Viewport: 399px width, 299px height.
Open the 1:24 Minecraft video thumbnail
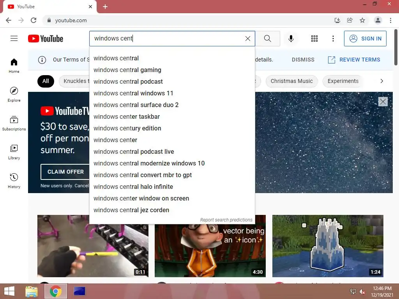[x=328, y=246]
